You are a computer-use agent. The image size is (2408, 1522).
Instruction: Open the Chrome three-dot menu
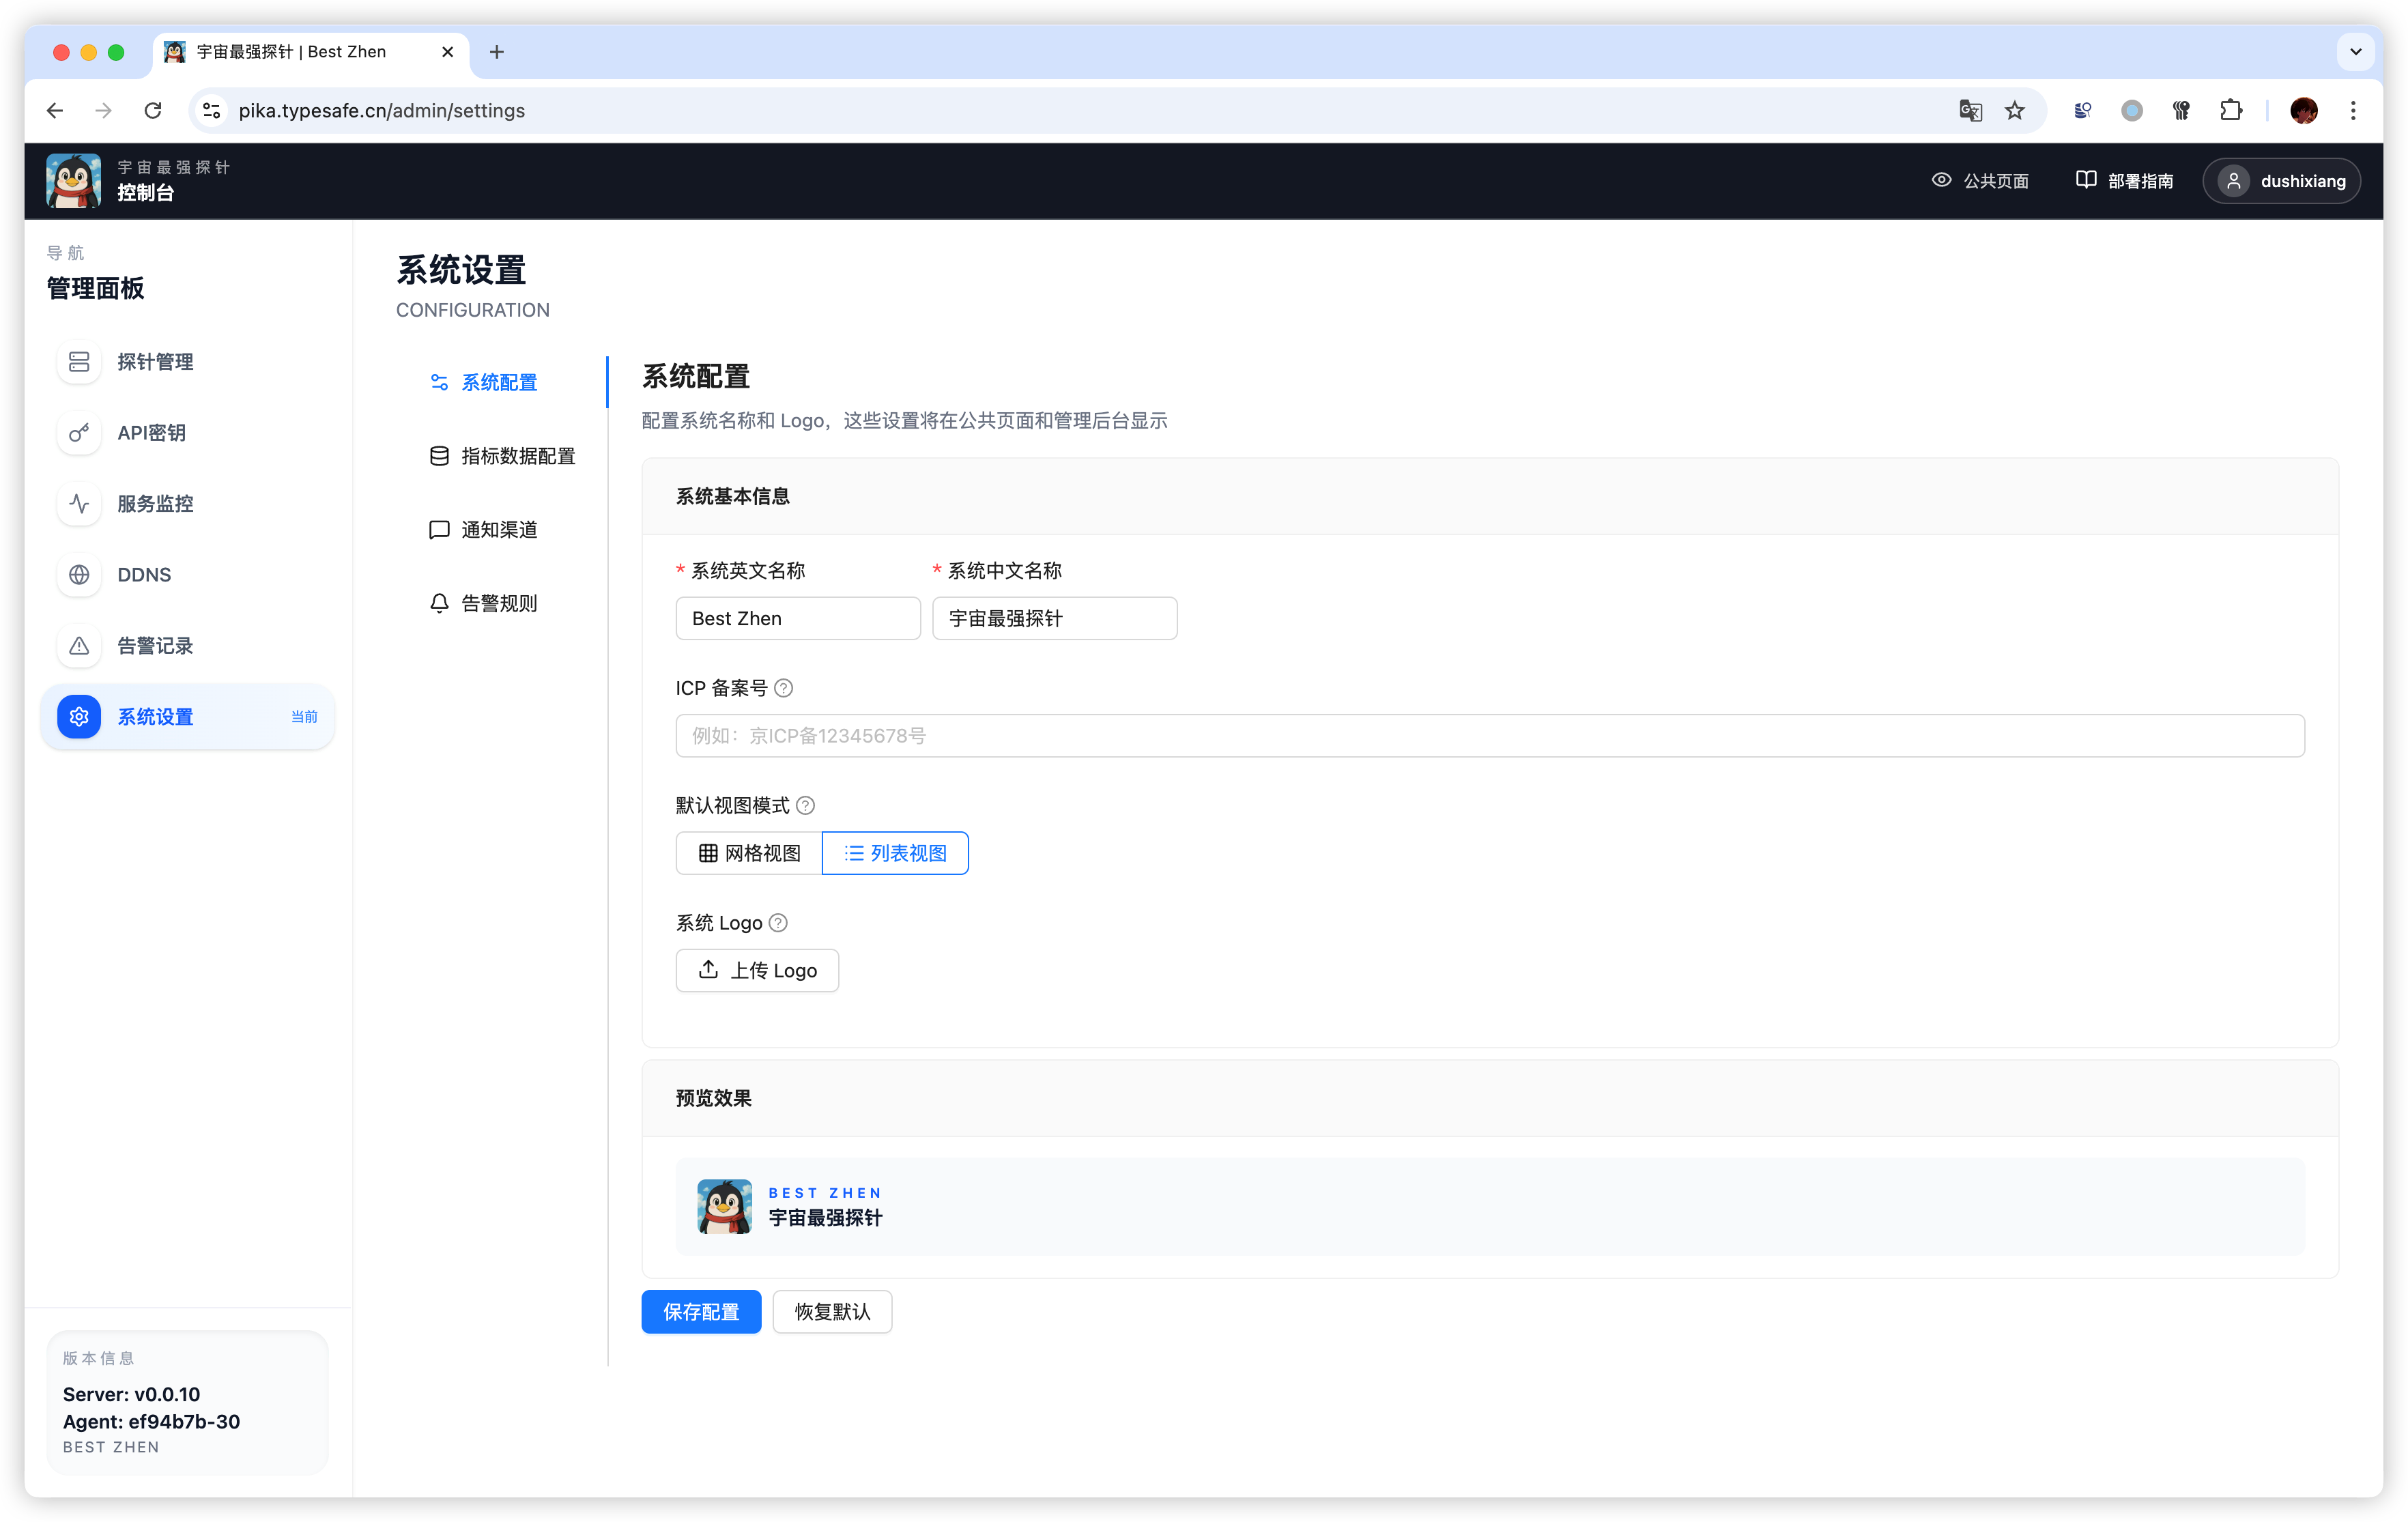coord(2353,110)
